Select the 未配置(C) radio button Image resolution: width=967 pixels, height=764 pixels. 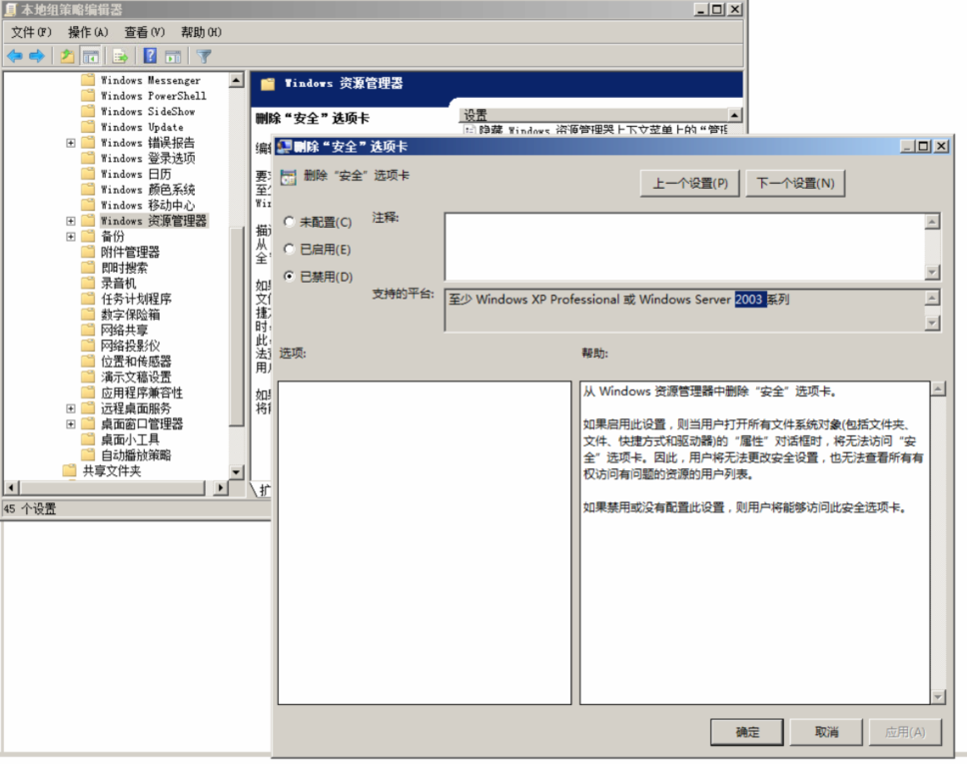[x=289, y=222]
